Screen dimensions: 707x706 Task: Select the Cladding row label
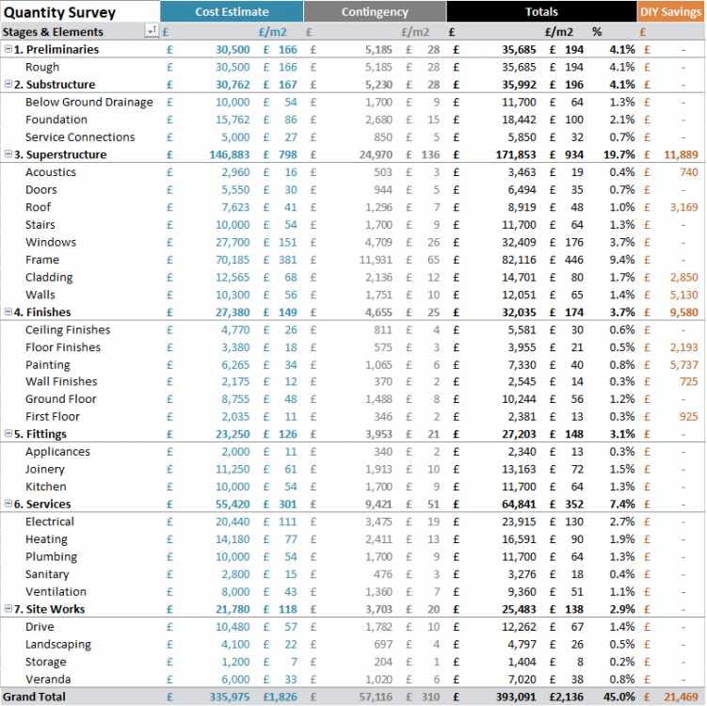[49, 278]
